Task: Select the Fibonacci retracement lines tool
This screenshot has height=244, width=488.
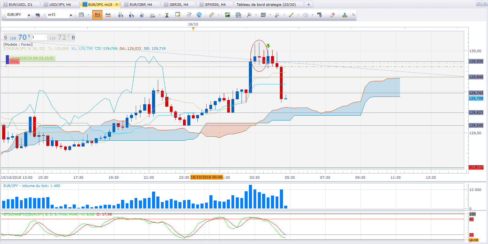Action: tap(263, 15)
